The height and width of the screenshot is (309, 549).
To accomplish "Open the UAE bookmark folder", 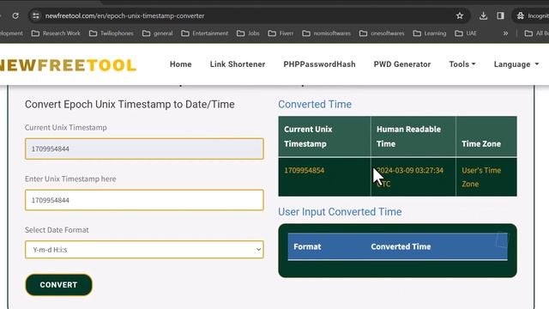I will [466, 33].
